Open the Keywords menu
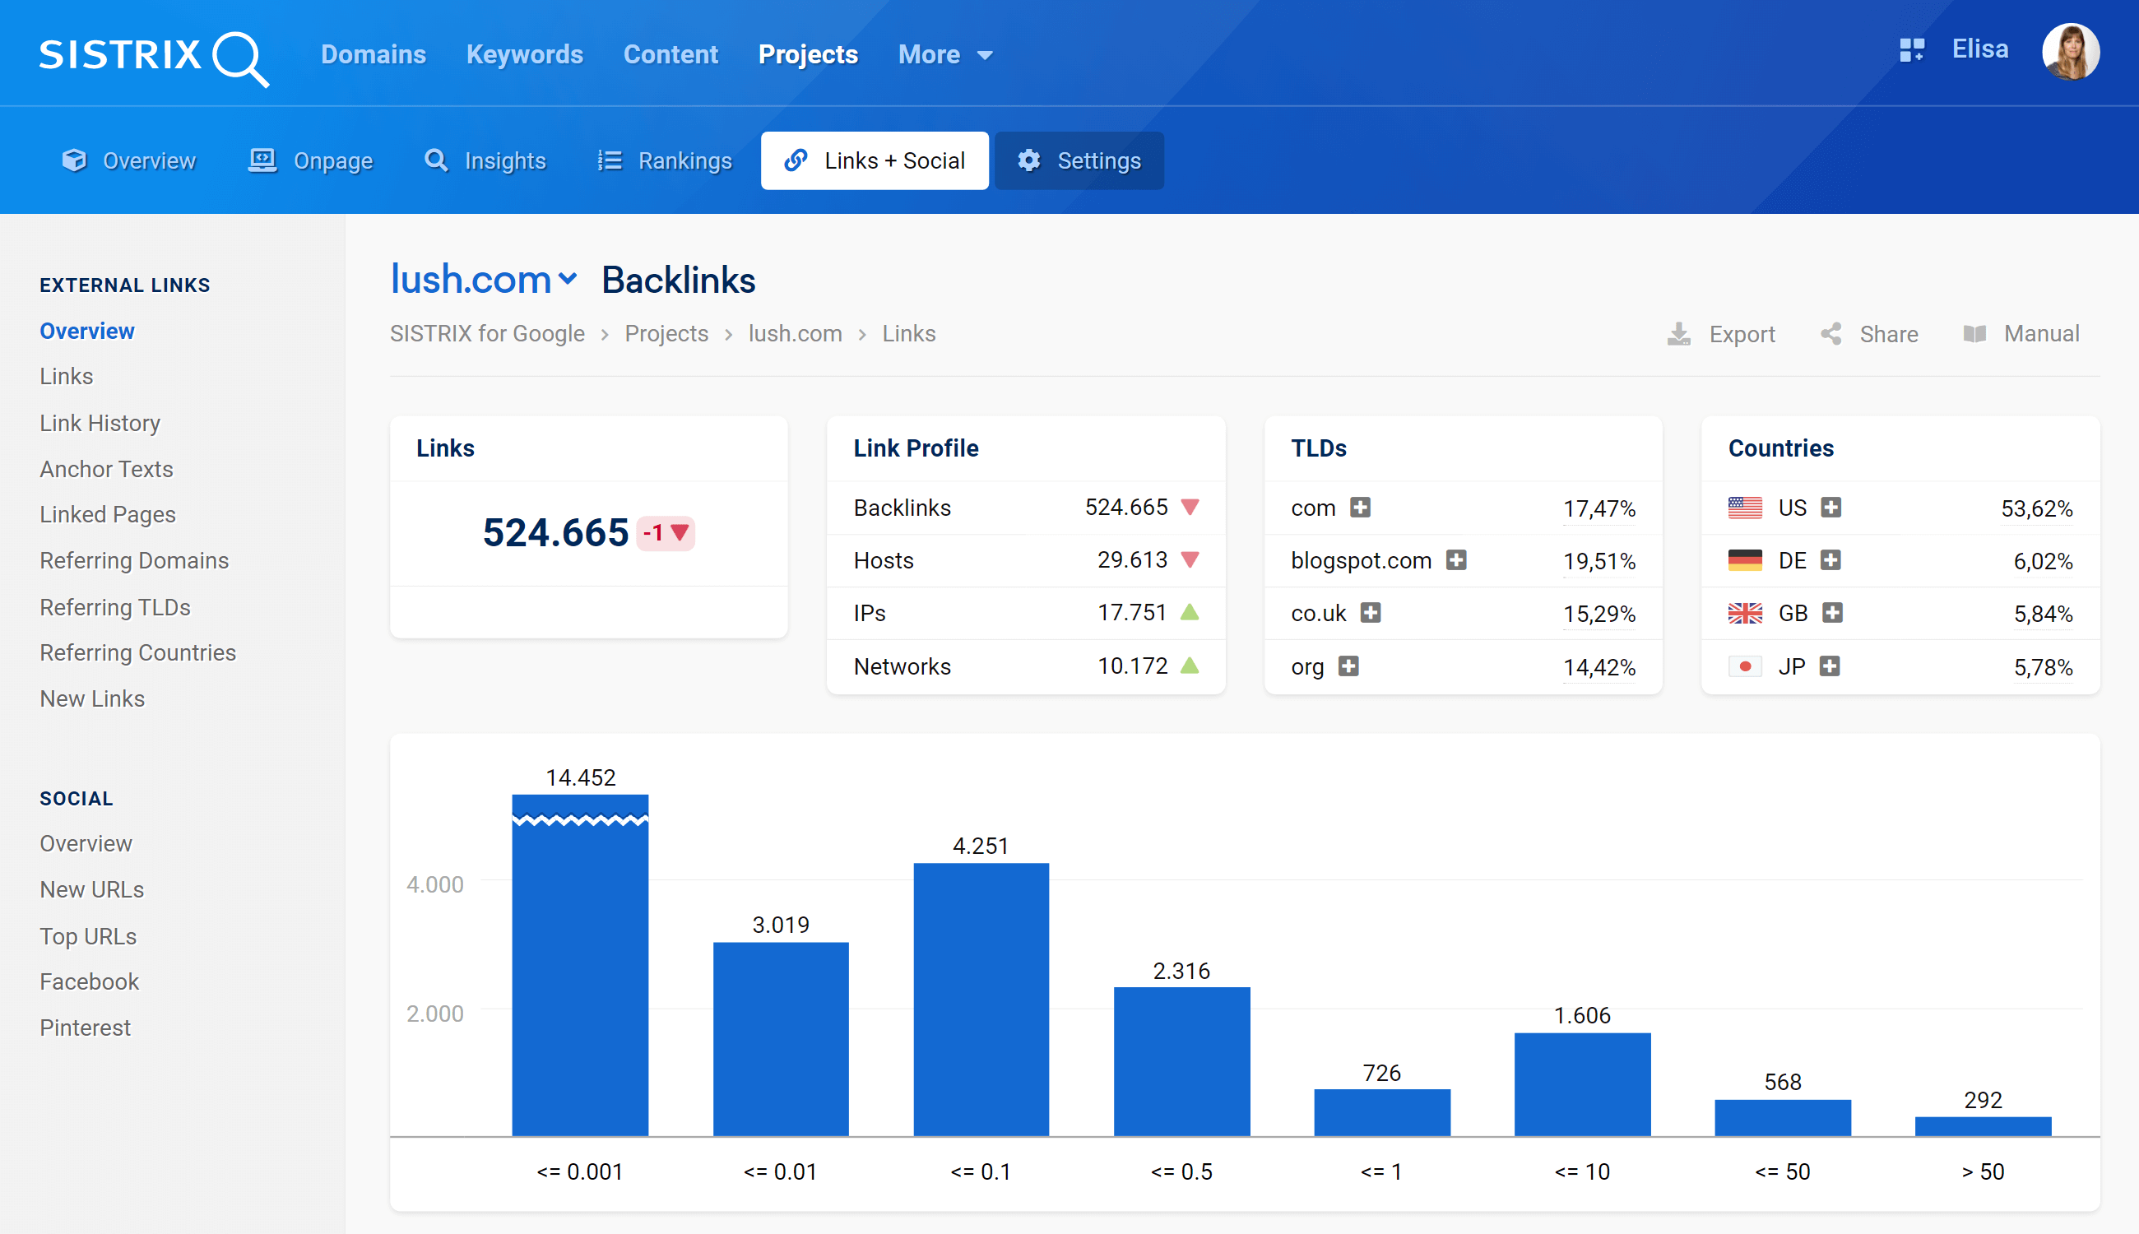 pos(525,55)
